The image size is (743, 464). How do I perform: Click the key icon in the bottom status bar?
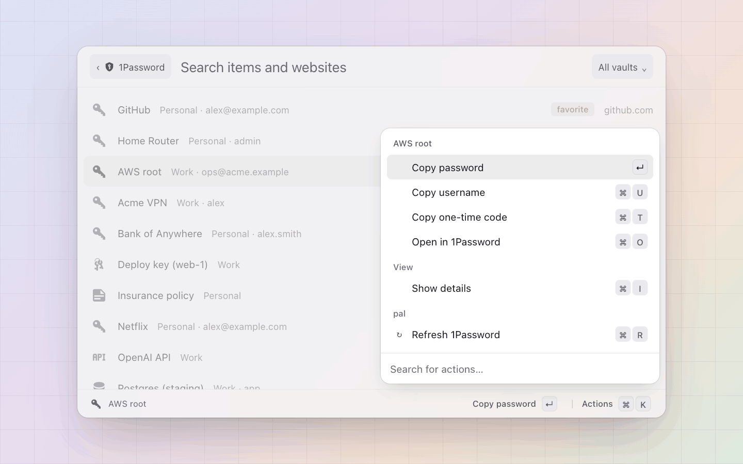pyautogui.click(x=96, y=404)
